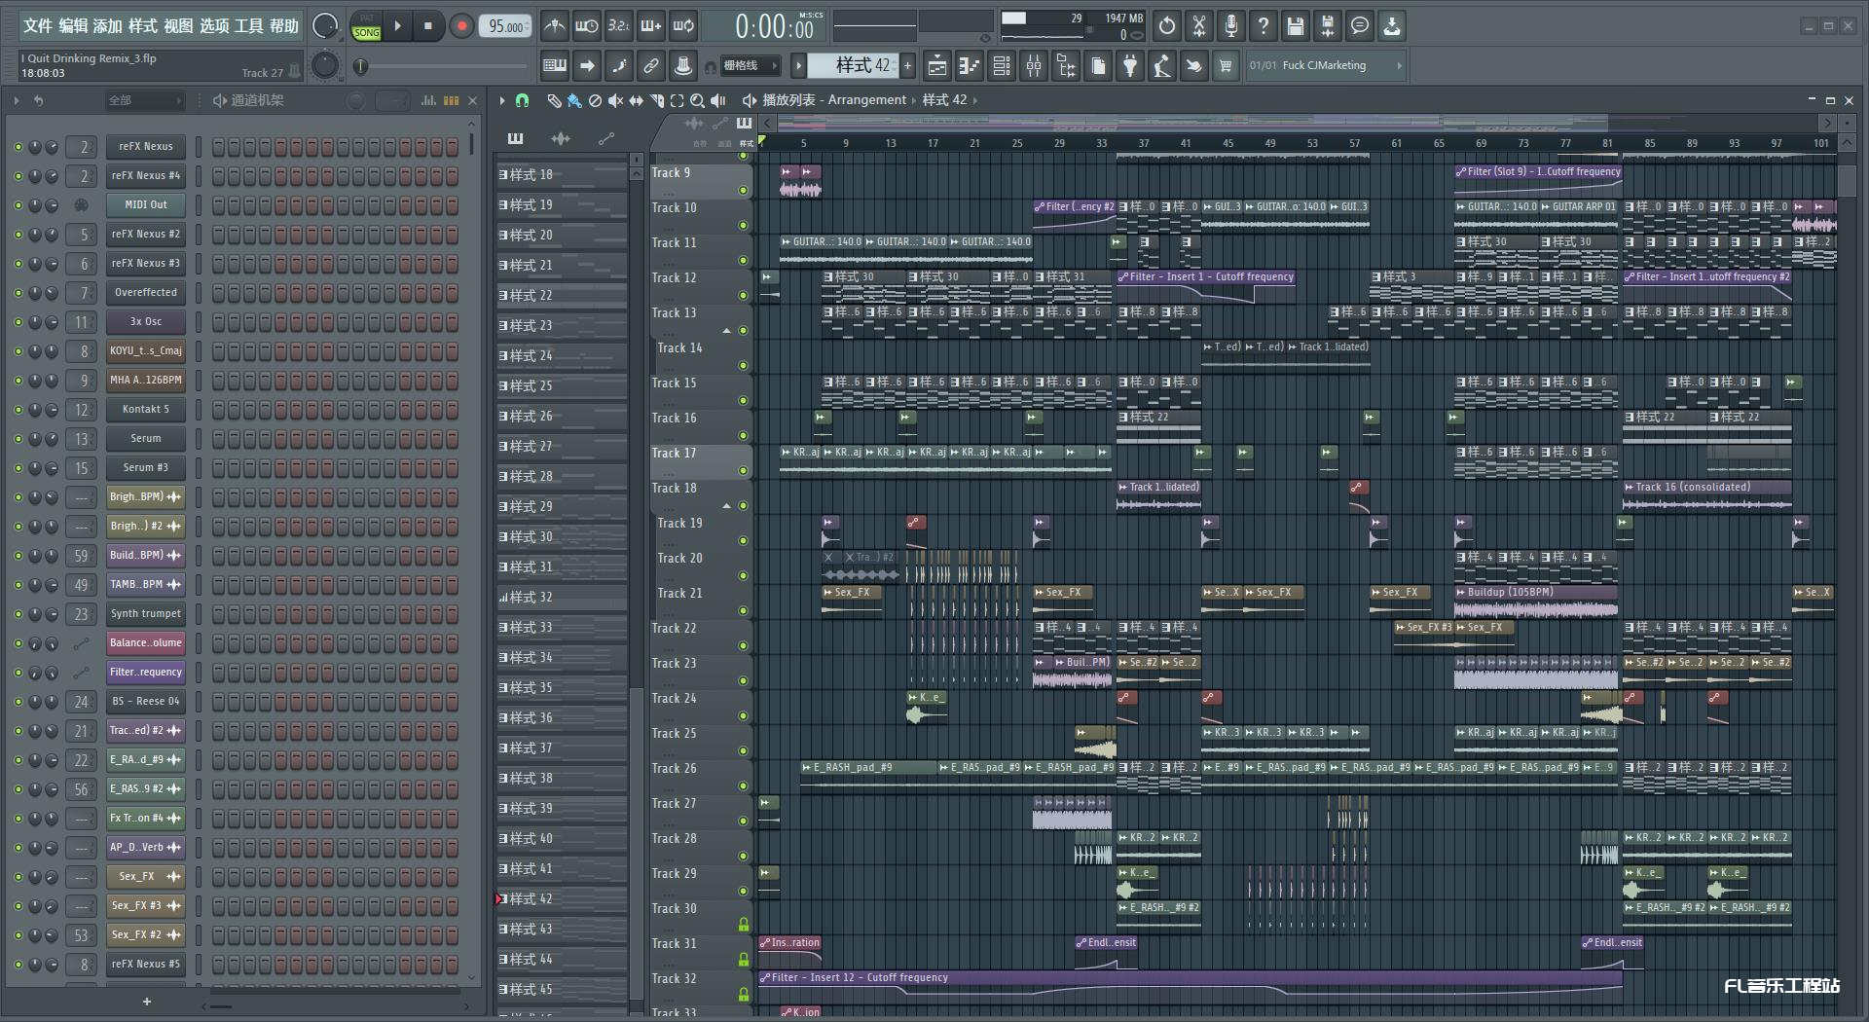The image size is (1869, 1022).
Task: Select the playlist zoom magnifier tool
Action: pyautogui.click(x=697, y=100)
